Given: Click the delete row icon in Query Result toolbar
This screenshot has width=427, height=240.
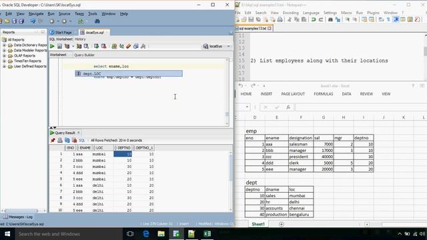Looking at the screenshot, I should 74,141.
